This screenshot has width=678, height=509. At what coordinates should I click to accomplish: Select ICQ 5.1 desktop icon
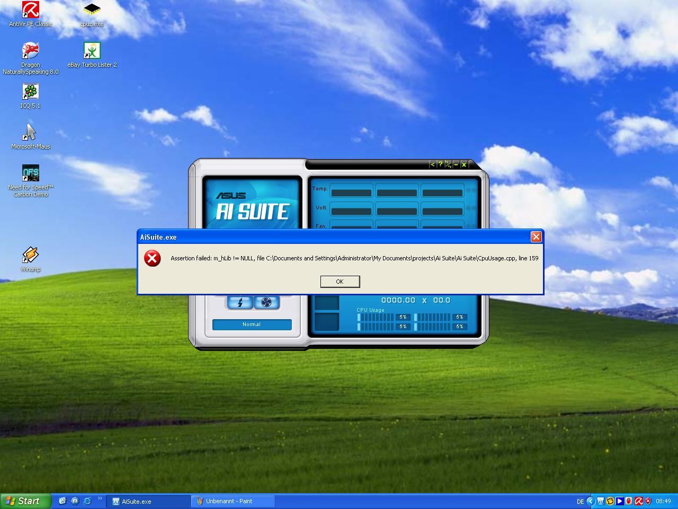31,96
